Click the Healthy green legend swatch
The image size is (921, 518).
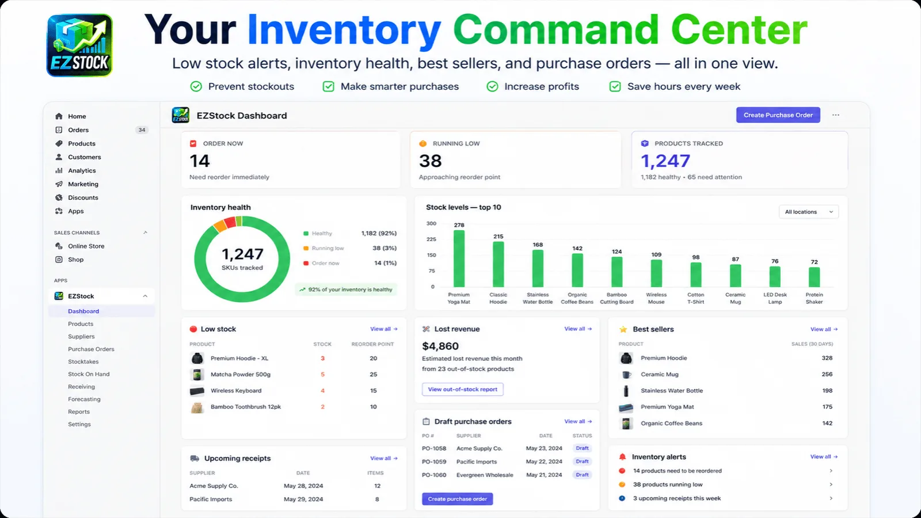(306, 234)
